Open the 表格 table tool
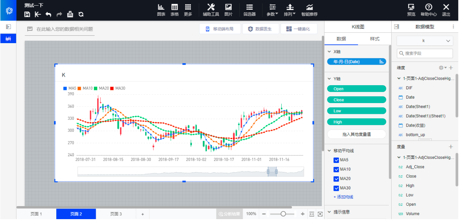 pyautogui.click(x=174, y=10)
